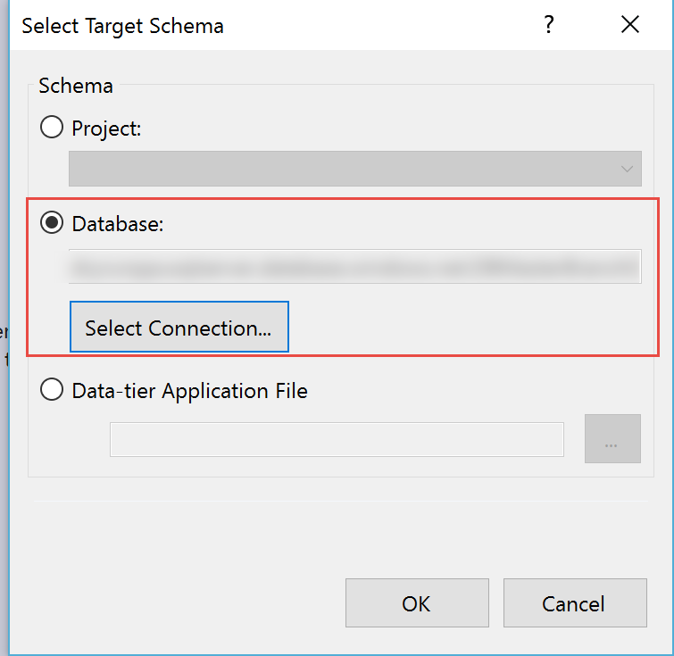Click the help question mark button
The height and width of the screenshot is (656, 674).
click(x=549, y=26)
